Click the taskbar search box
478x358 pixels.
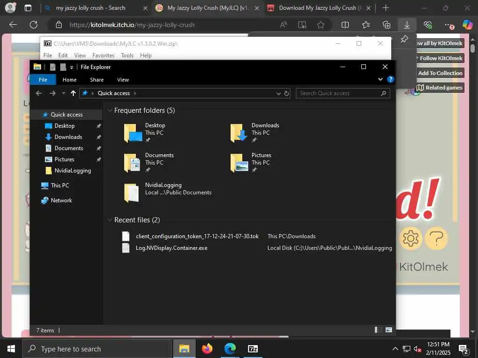[97, 349]
